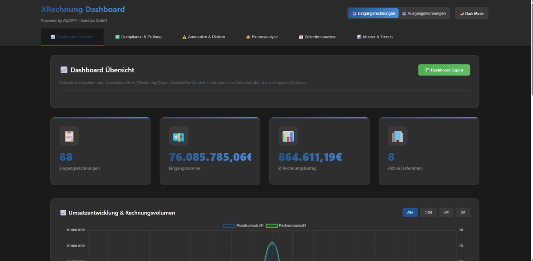Click the euro banknote icon on Eingangssumme card
This screenshot has width=533, height=261.
click(x=179, y=136)
